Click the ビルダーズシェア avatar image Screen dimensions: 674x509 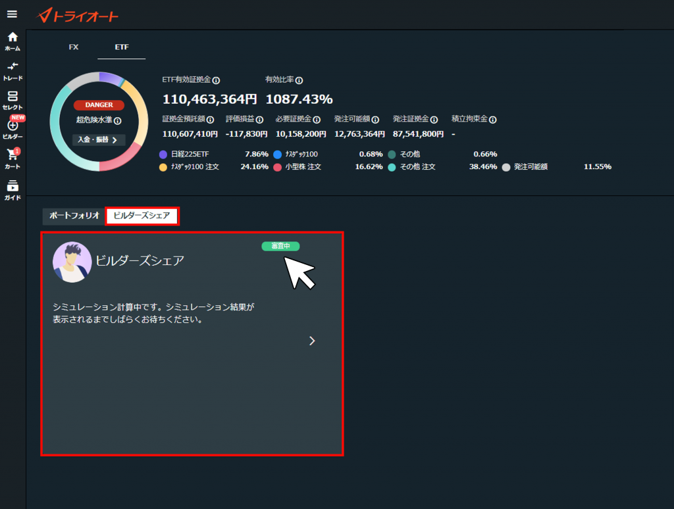coord(72,262)
